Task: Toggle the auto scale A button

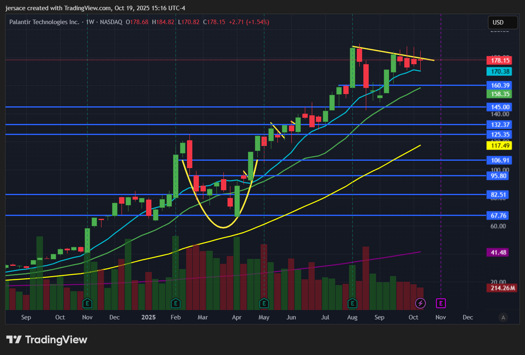Action: click(x=503, y=317)
